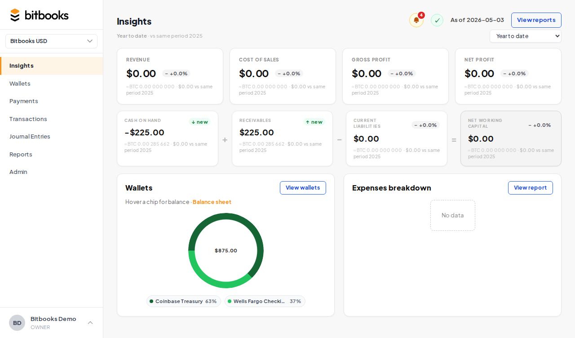Click the $875.00 donut chart total
The image size is (575, 338).
[226, 251]
